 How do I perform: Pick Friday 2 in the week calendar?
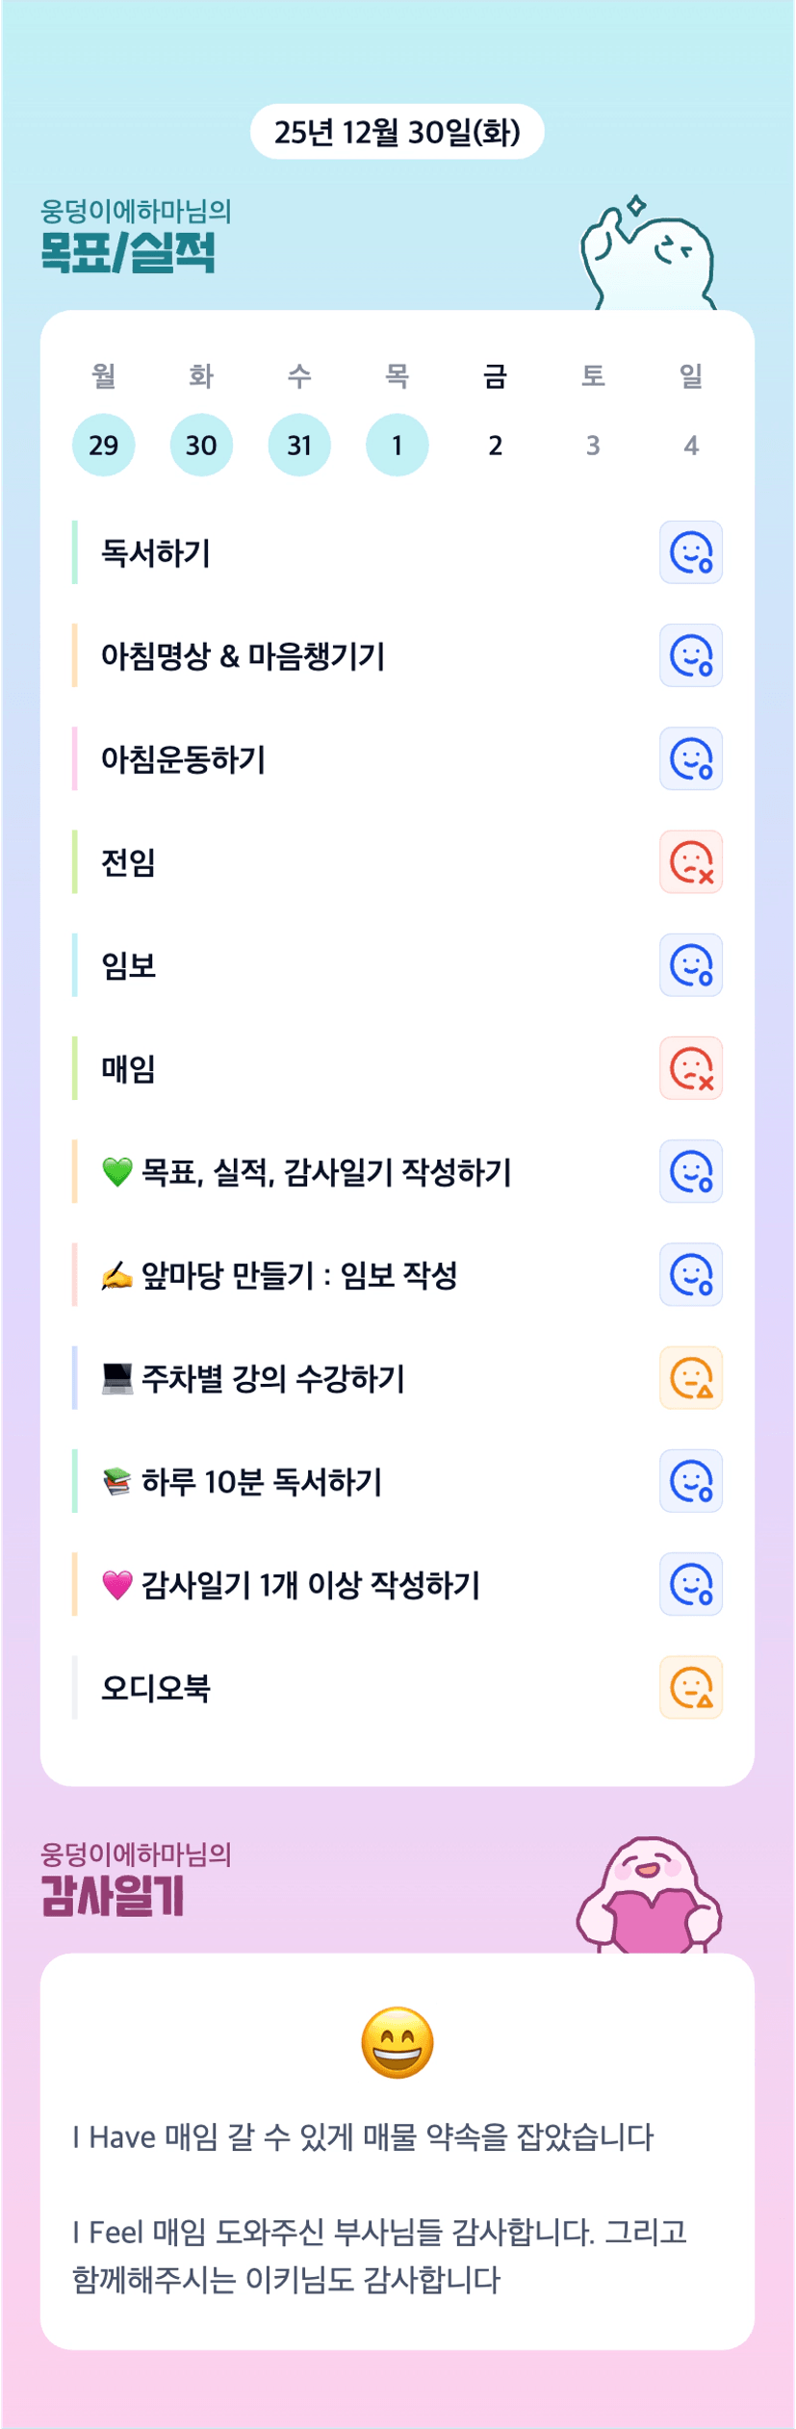click(495, 445)
